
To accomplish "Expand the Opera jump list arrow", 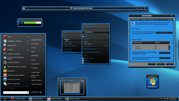I will [x=28, y=37].
